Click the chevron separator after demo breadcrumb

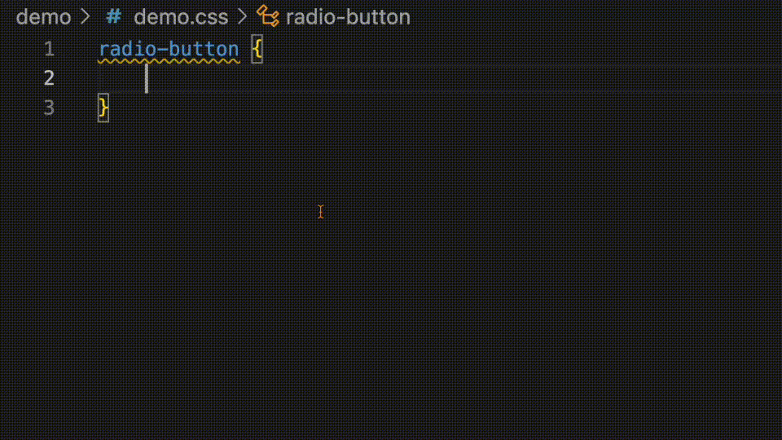(86, 17)
